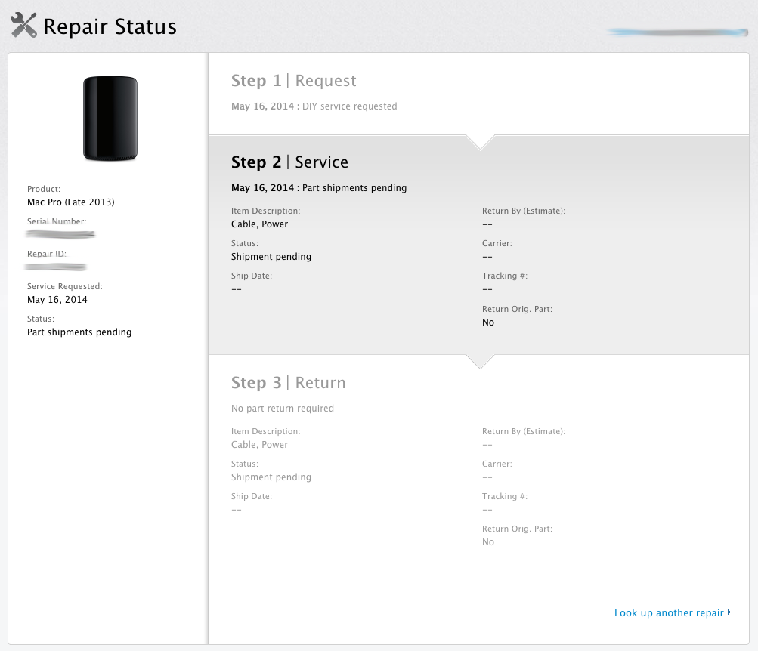Click the 'Ship Date:' label in Step 3
The image size is (758, 651).
252,496
